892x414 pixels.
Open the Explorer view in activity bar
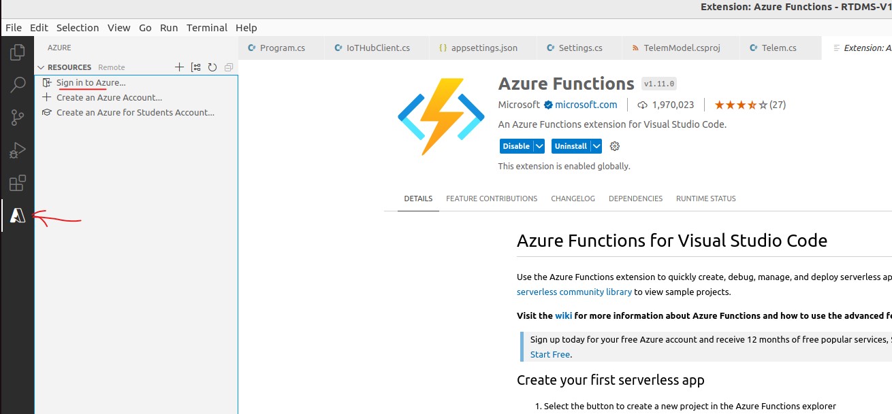coord(18,52)
